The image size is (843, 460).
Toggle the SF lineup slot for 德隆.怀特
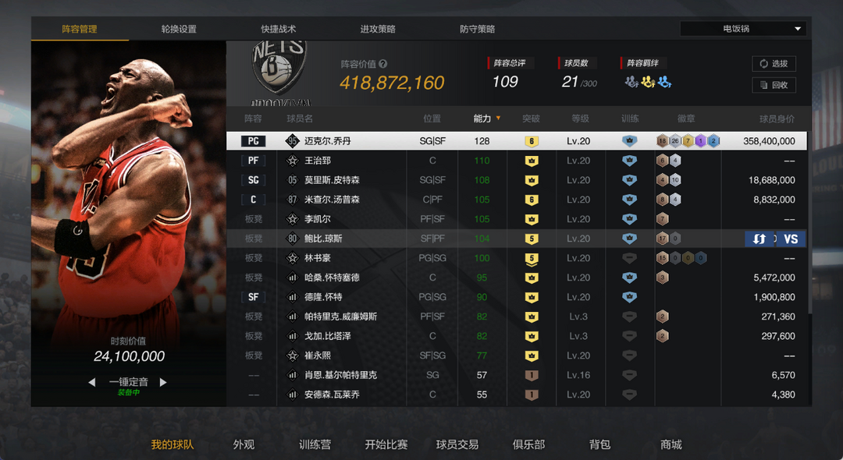coord(253,297)
